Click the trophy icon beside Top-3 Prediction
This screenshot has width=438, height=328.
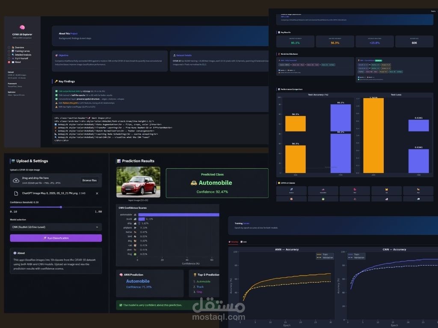click(195, 275)
